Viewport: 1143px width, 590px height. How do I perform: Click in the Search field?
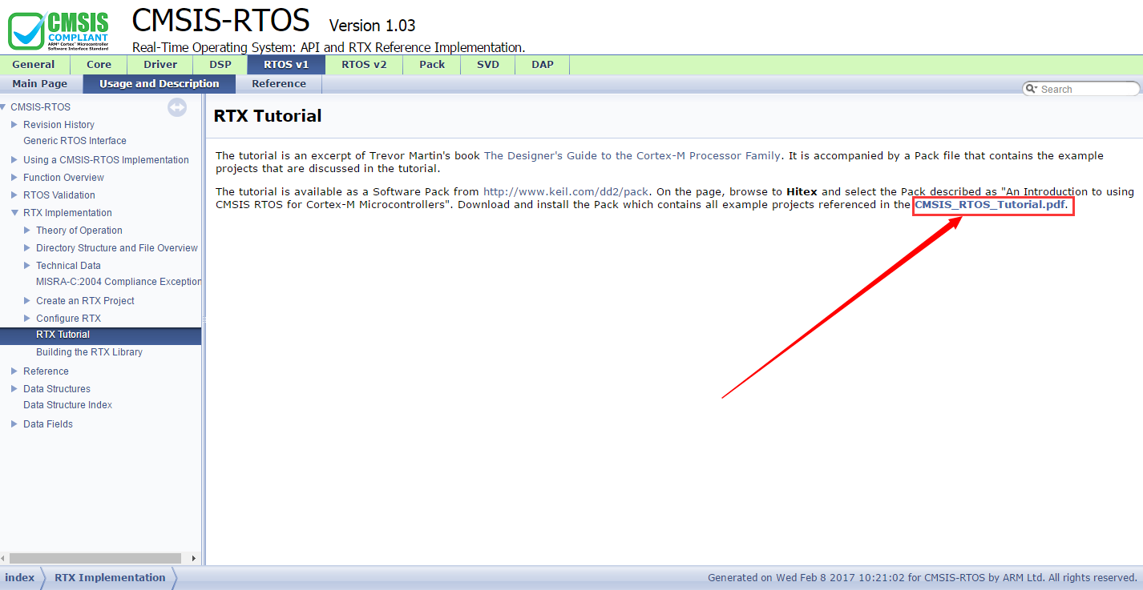[1088, 89]
